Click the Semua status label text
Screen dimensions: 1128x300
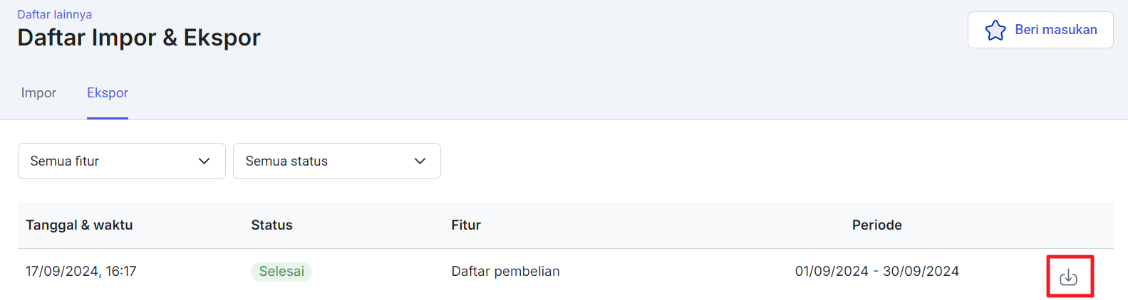(x=286, y=161)
